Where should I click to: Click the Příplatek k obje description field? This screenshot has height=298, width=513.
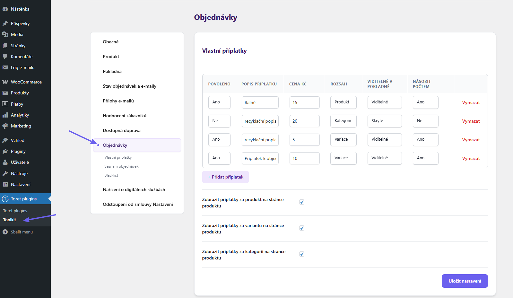tap(260, 158)
